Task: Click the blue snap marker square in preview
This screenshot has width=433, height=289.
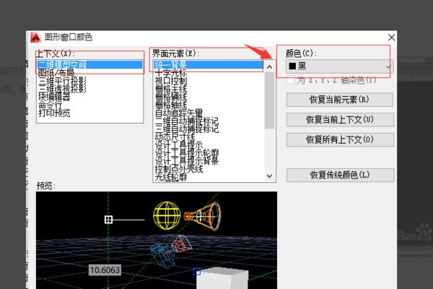Action: click(197, 272)
